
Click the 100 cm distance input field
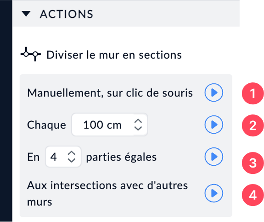110,125
